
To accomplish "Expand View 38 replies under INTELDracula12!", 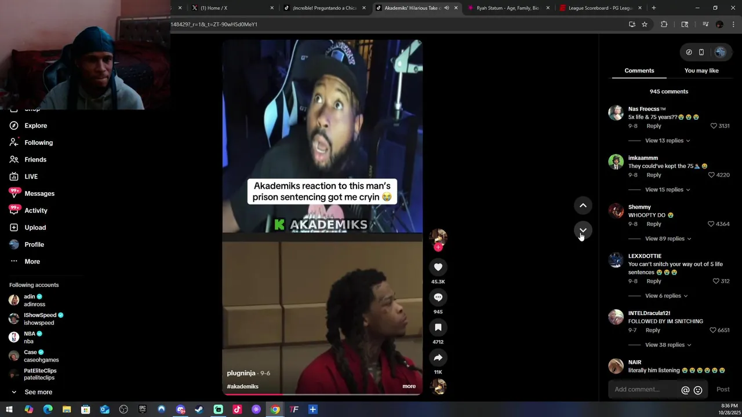I will [x=668, y=345].
